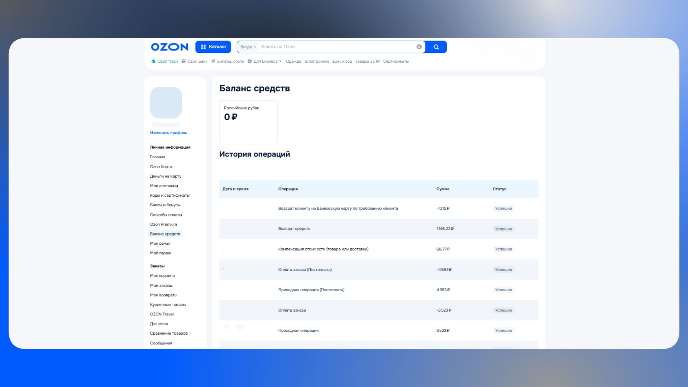Click the camera image-search icon
Viewport: 688px width, 387px height.
[x=419, y=47]
